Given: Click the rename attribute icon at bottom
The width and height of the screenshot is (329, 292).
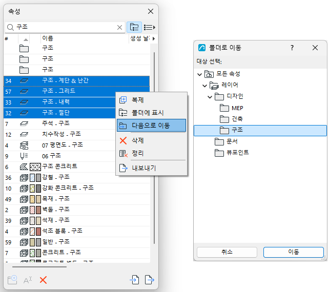Looking at the screenshot, I should point(28,280).
